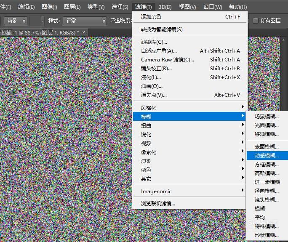
Task: Select 动感模糊... blur filter
Action: pos(267,156)
